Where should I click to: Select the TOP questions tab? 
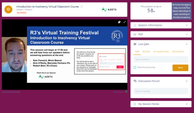click(x=137, y=52)
